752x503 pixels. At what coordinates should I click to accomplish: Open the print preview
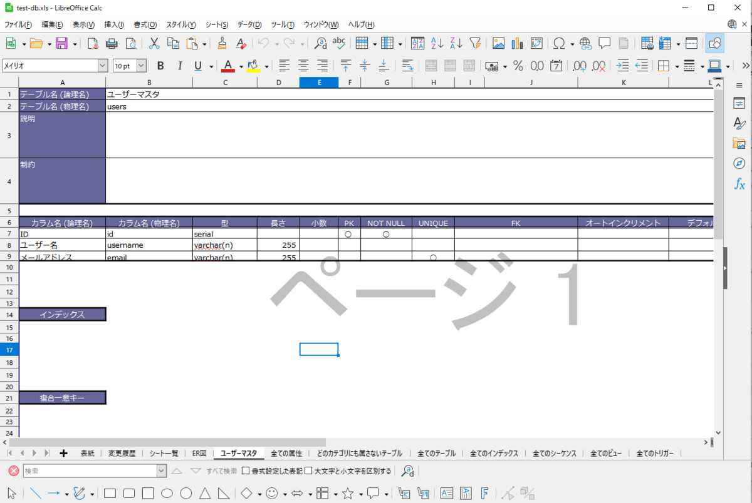pyautogui.click(x=132, y=43)
